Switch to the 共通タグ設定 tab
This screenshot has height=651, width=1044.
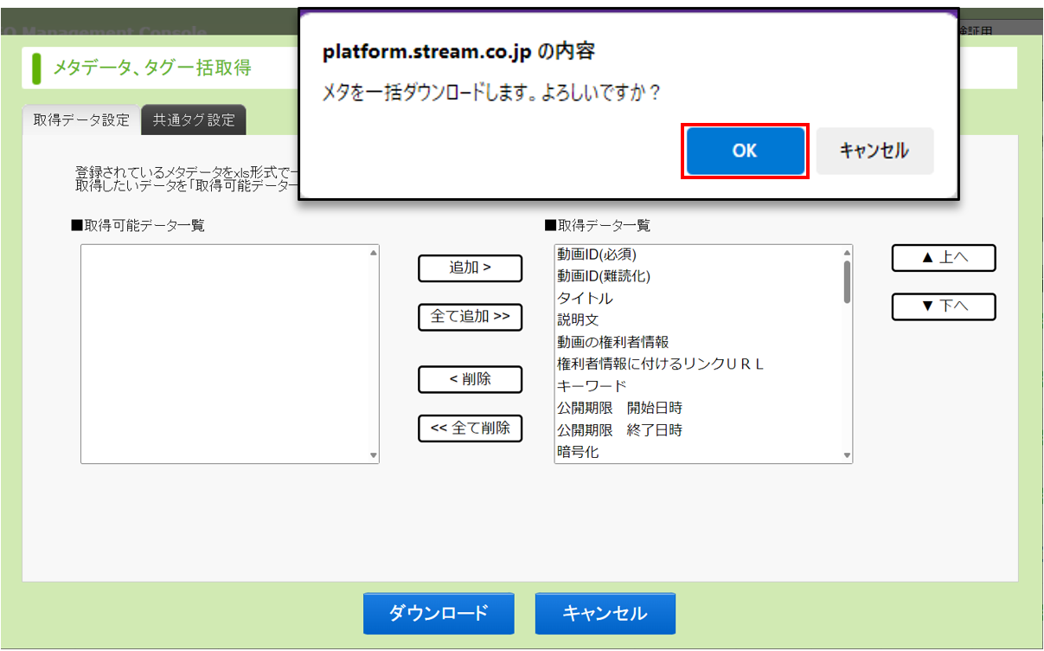click(194, 120)
